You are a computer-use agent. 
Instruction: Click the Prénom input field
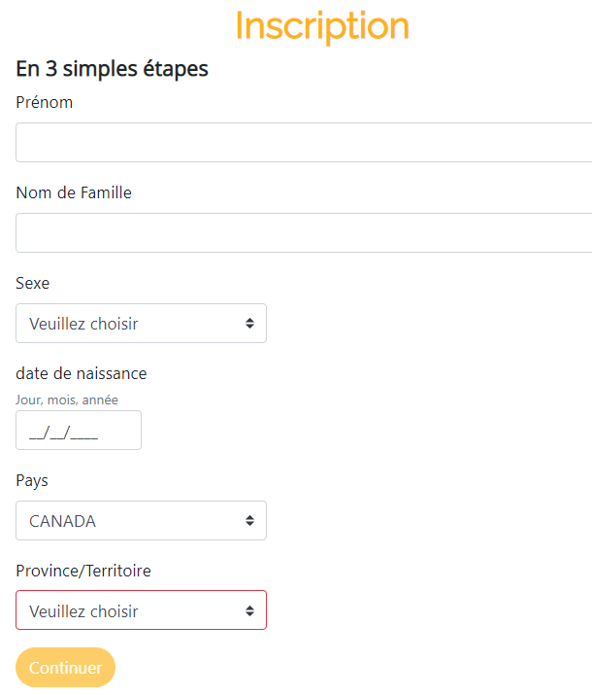[x=304, y=142]
